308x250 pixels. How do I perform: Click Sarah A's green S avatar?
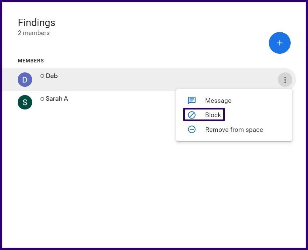pos(25,102)
